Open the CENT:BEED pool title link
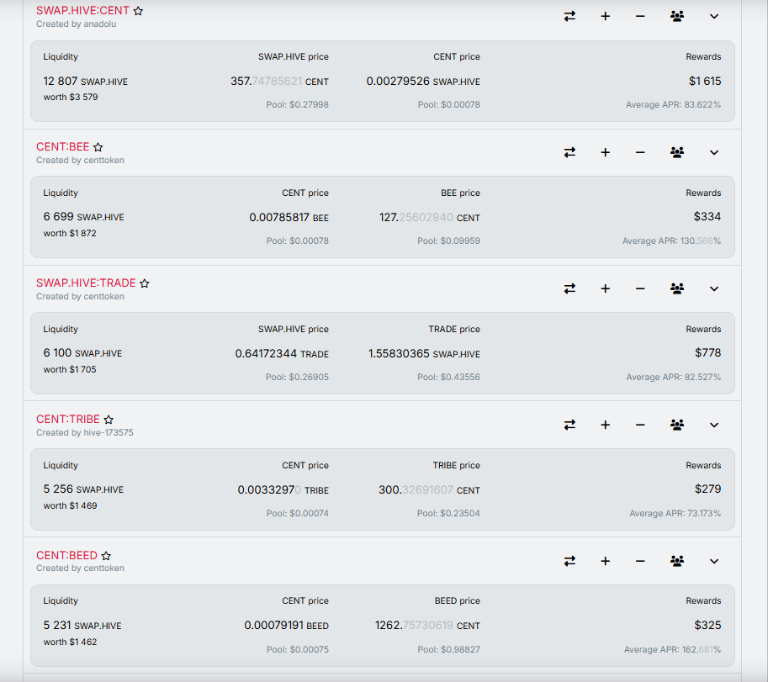This screenshot has width=768, height=682. coord(66,555)
